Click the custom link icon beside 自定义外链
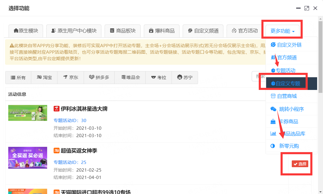 point(273,45)
